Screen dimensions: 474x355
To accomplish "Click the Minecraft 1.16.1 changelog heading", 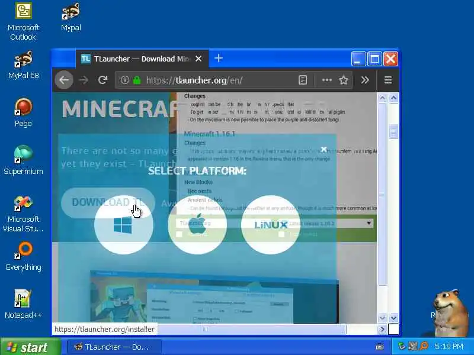I will click(210, 134).
